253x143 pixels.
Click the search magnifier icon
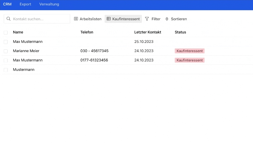[9, 19]
